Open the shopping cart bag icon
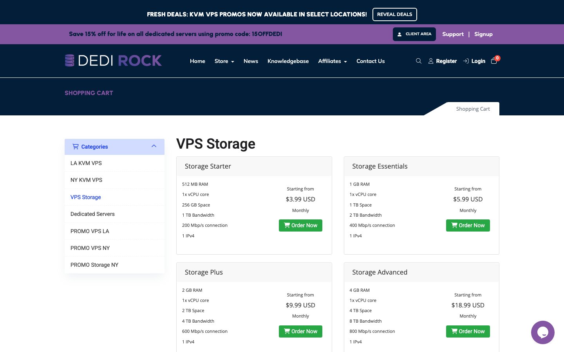This screenshot has width=564, height=352. [494, 61]
